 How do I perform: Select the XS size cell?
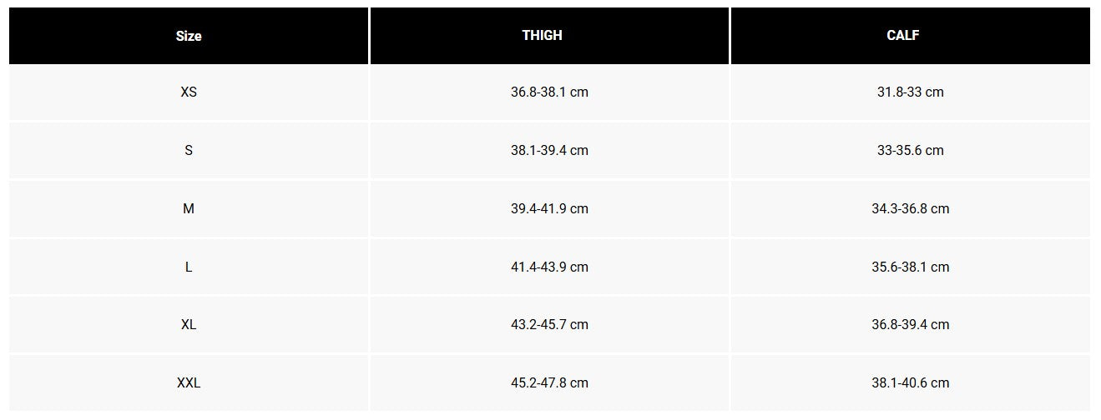pos(189,92)
